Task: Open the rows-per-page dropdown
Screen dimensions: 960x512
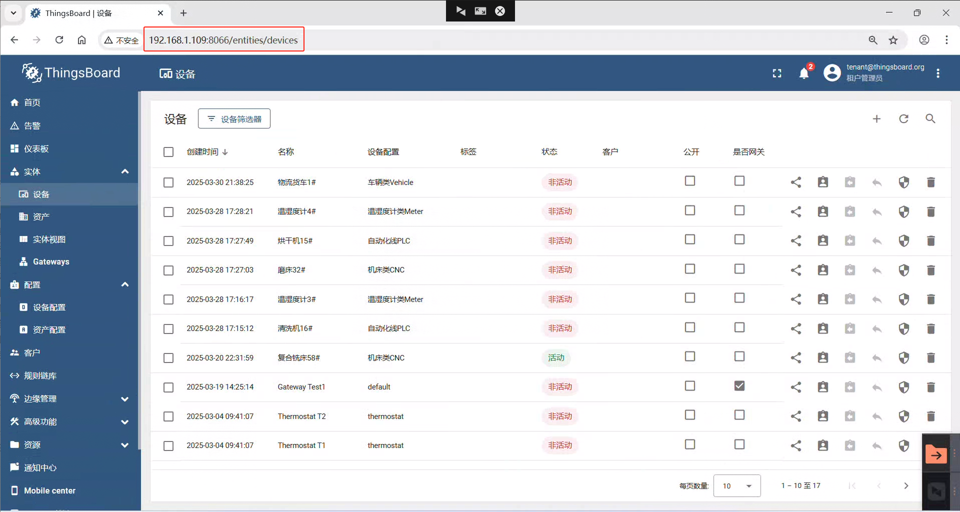Action: pyautogui.click(x=736, y=485)
